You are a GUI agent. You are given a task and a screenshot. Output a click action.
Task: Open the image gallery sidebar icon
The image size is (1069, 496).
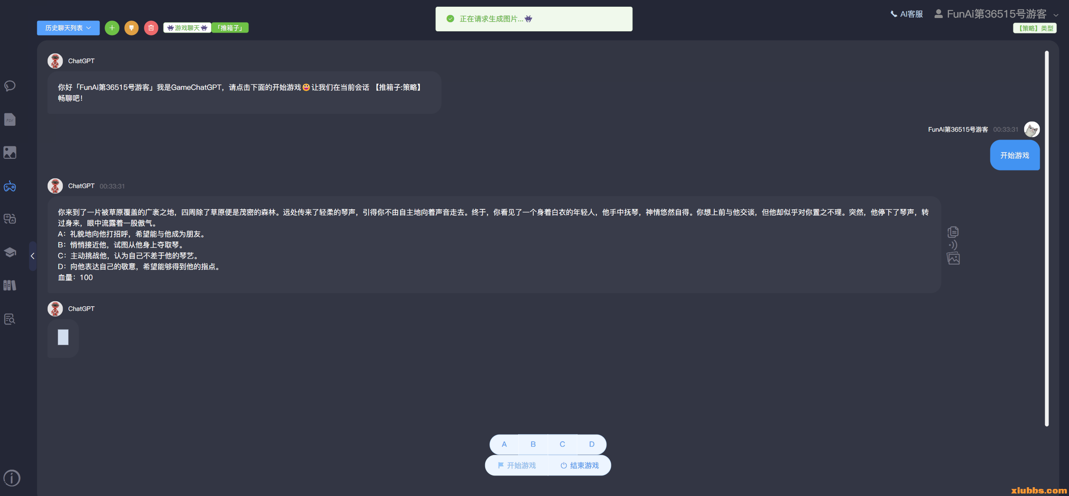click(x=10, y=153)
